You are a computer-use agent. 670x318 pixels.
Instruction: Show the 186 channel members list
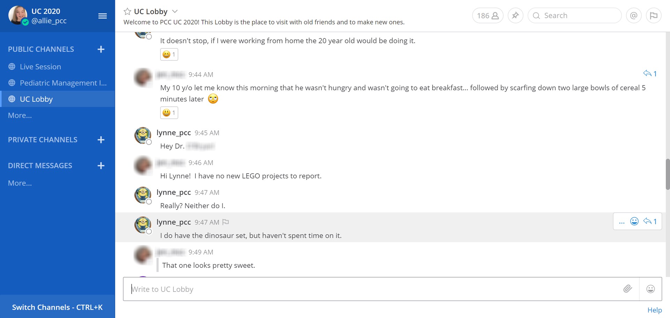(x=487, y=16)
